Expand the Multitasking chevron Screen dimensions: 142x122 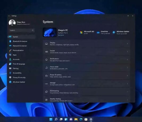tap(127, 92)
